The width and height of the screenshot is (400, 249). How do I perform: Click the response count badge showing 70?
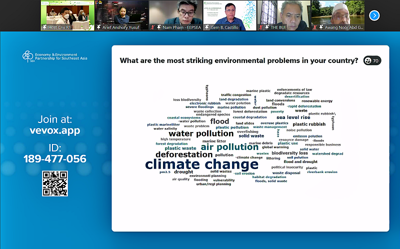click(x=372, y=61)
